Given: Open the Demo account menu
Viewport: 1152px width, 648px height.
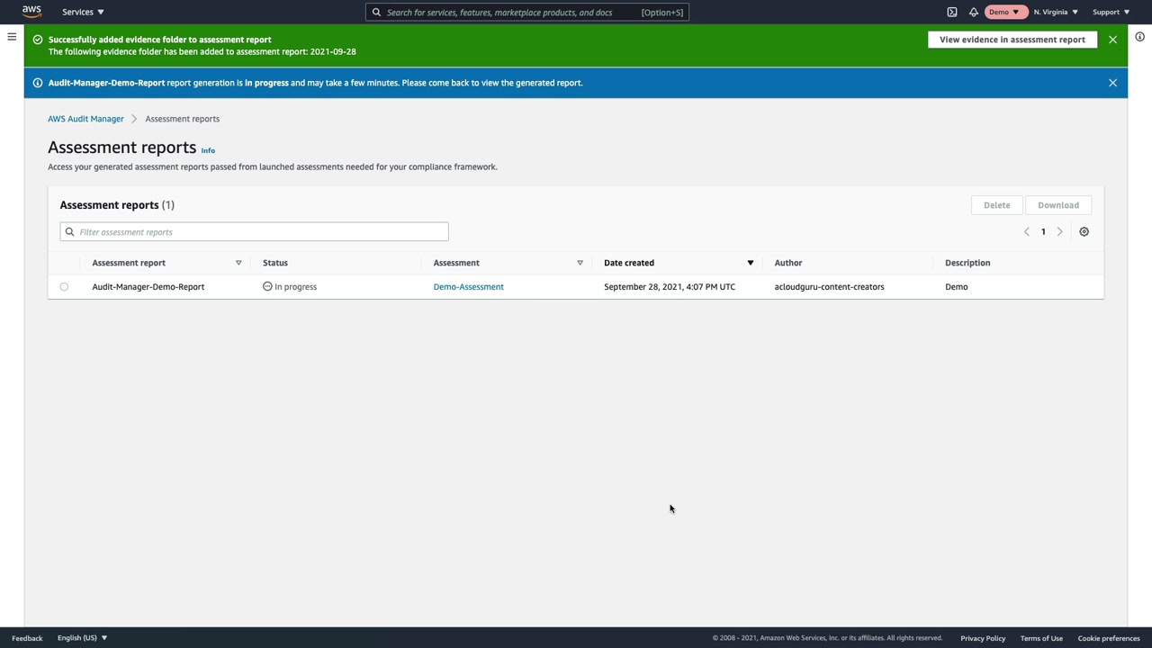Looking at the screenshot, I should point(1004,12).
